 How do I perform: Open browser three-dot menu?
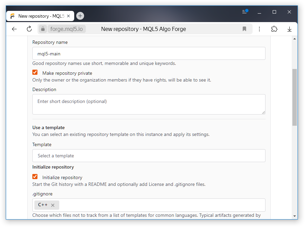(x=259, y=29)
